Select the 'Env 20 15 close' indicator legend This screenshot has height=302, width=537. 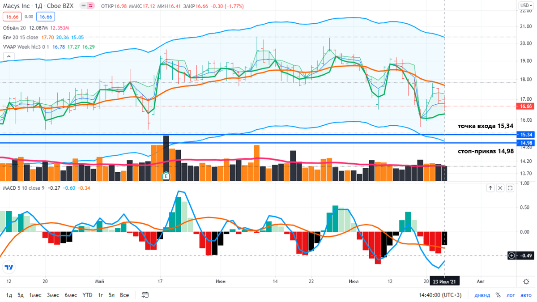click(20, 37)
